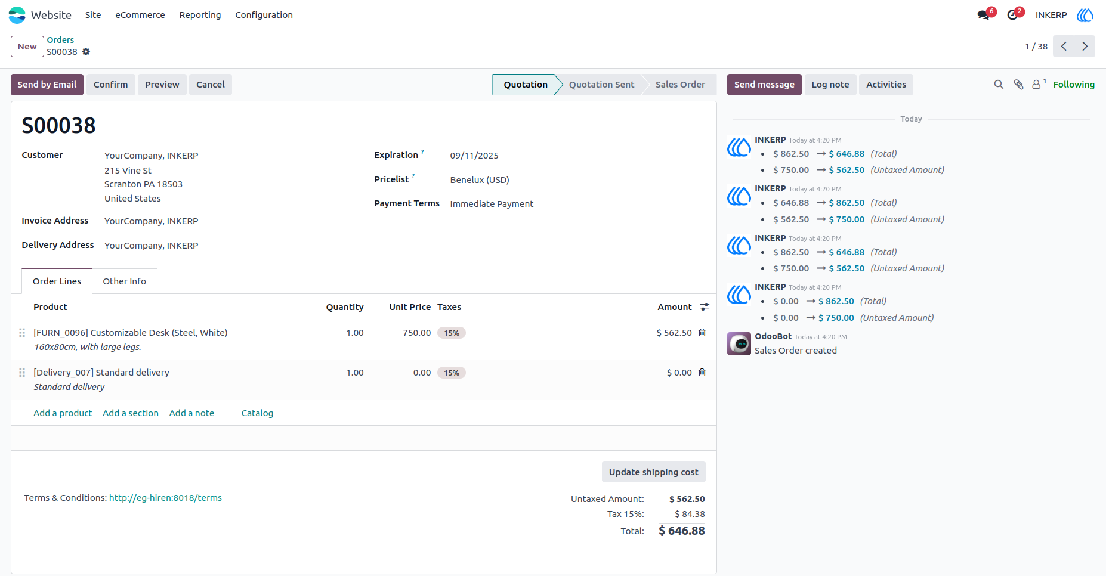Image resolution: width=1106 pixels, height=576 pixels.
Task: Click Add a note link
Action: [x=191, y=413]
